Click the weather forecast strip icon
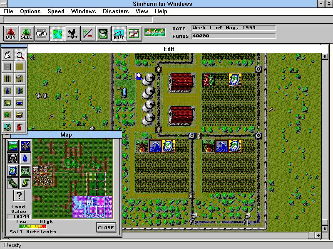Screen dimensions: 333x249 [x=154, y=32]
